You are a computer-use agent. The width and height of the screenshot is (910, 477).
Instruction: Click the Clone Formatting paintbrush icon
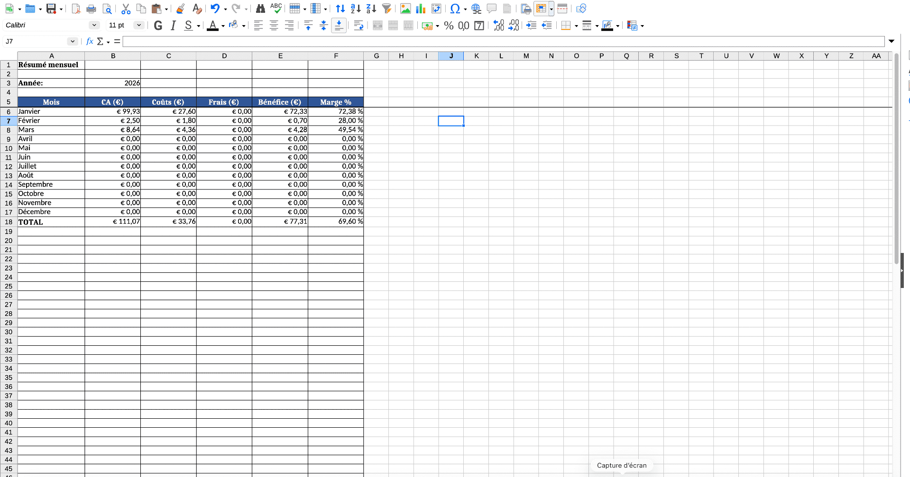click(x=180, y=9)
